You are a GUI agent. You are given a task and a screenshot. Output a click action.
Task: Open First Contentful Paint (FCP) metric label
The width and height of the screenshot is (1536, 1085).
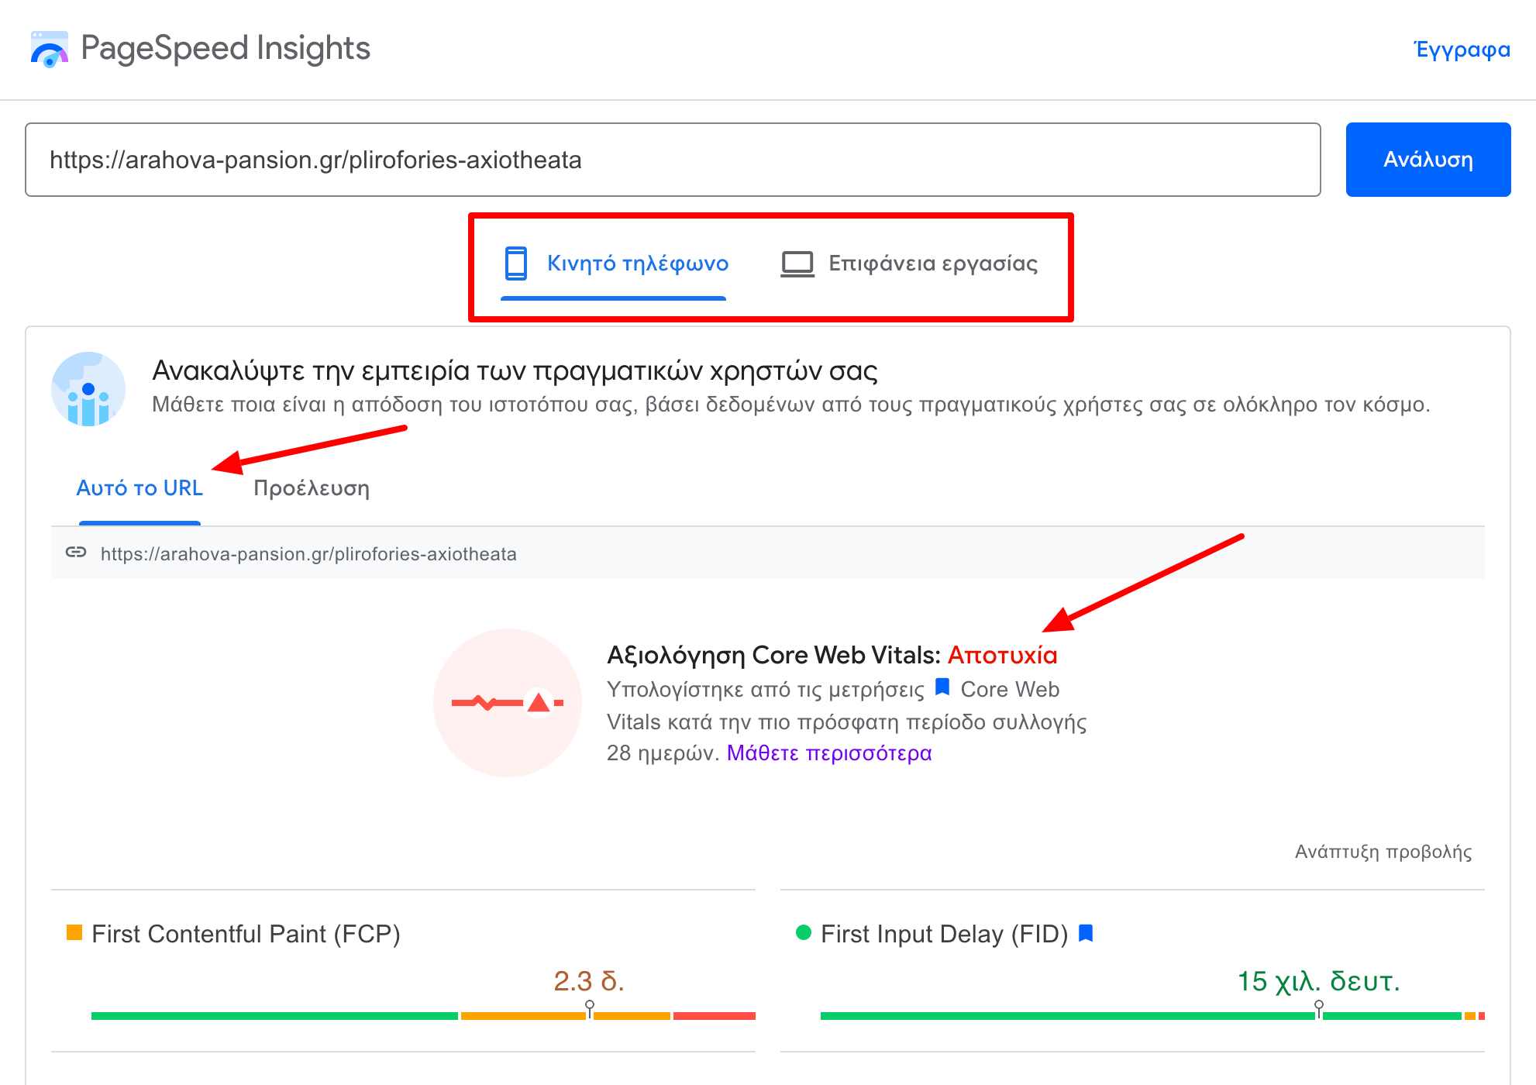pyautogui.click(x=246, y=934)
